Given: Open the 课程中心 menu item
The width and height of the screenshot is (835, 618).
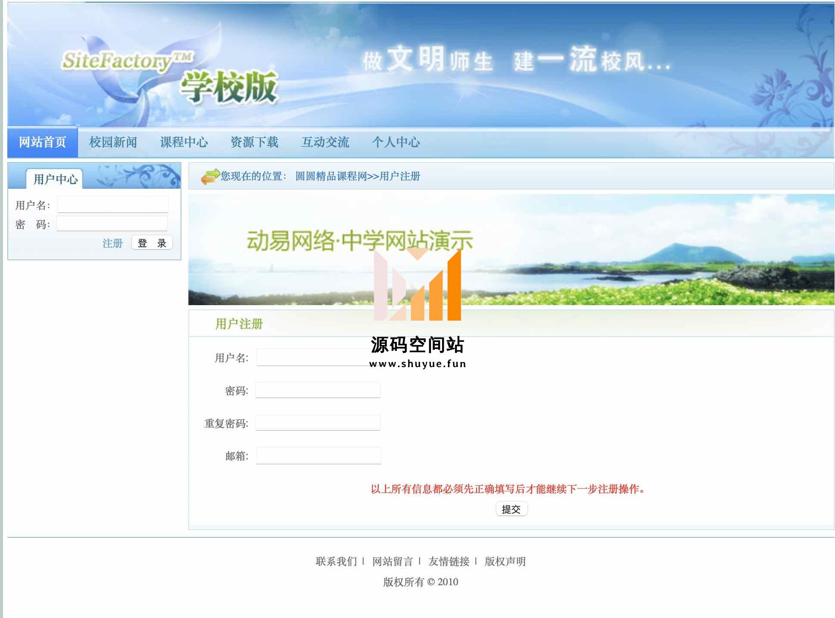Looking at the screenshot, I should (184, 142).
